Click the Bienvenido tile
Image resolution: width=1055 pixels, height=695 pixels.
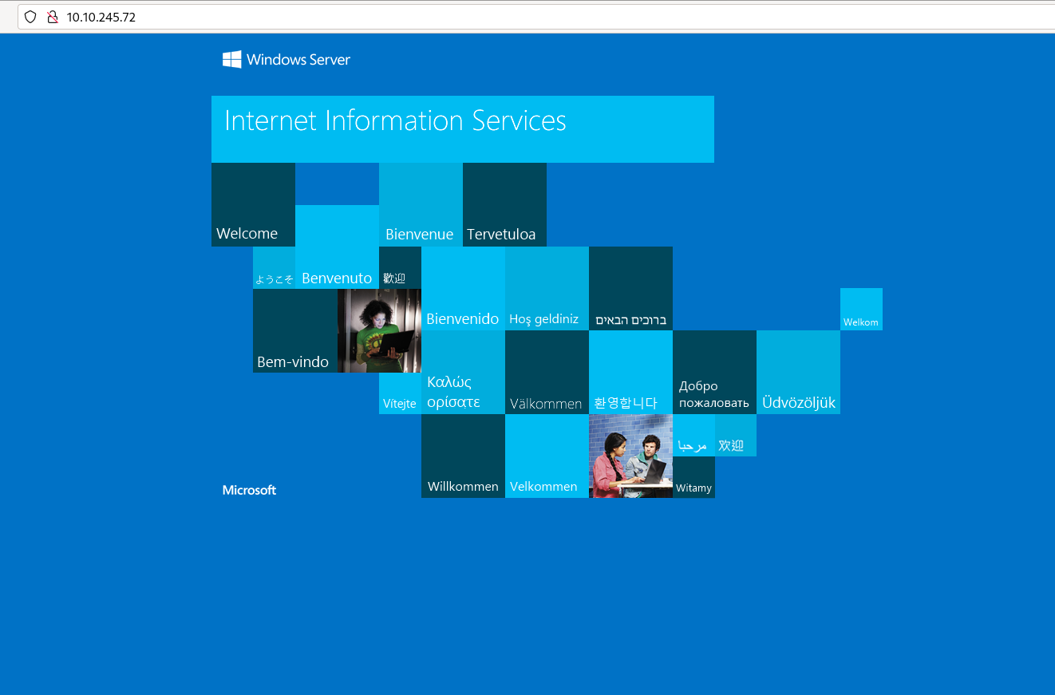pos(463,288)
